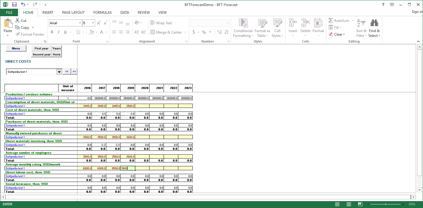This screenshot has width=423, height=208.
Task: Switch to the REVIEW tab
Action: coord(144,12)
